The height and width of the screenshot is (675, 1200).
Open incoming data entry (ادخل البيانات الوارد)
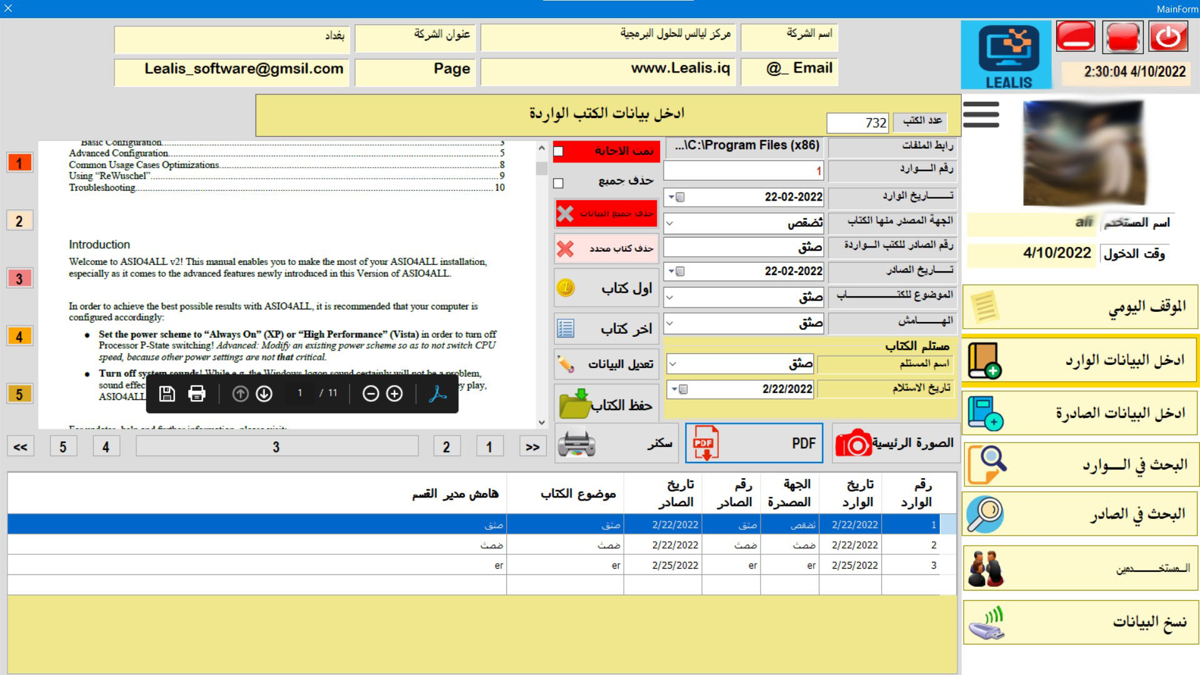(1080, 361)
